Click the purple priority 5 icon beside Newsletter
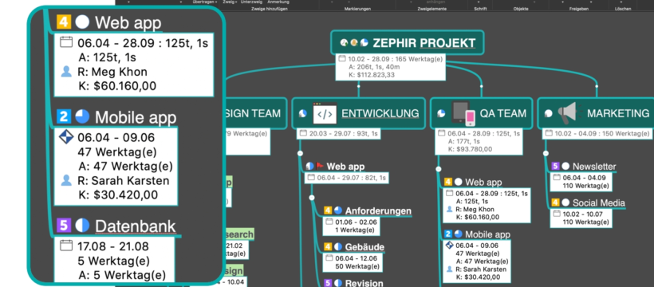 555,166
